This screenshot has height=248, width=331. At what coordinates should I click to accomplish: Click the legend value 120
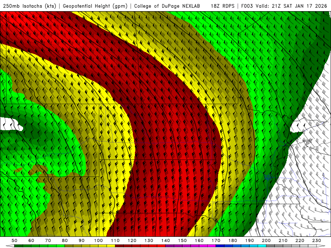pyautogui.click(x=132, y=241)
